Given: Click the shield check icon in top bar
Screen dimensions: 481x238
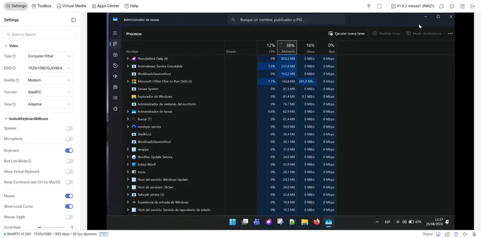Looking at the screenshot, I should 452,6.
